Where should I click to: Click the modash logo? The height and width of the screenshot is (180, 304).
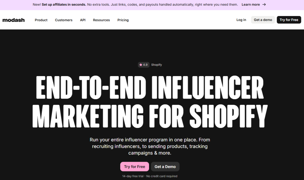pyautogui.click(x=13, y=20)
